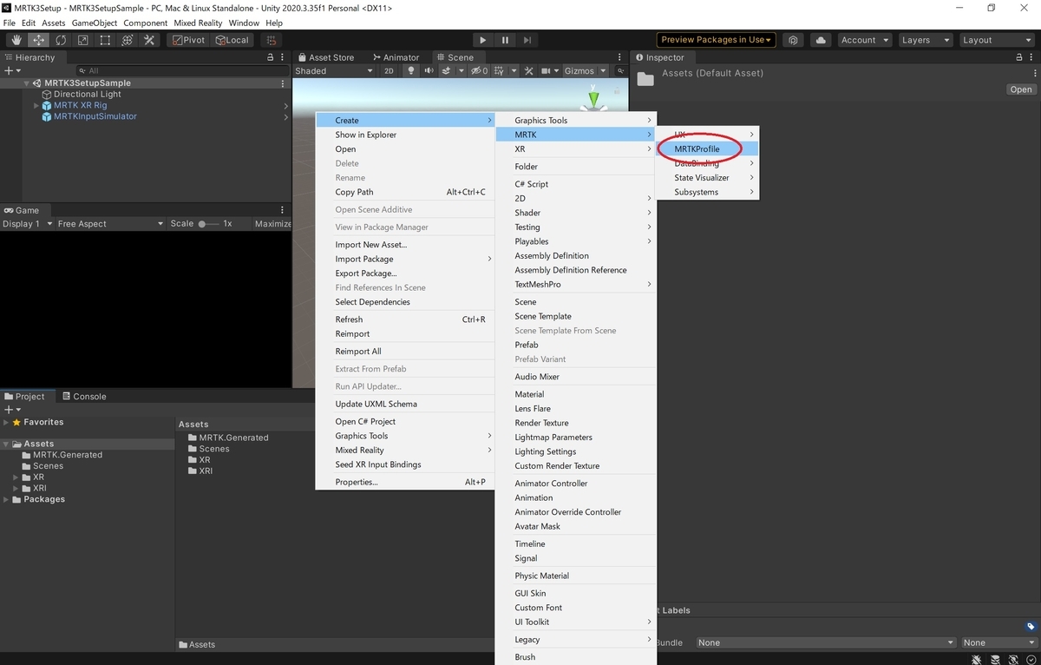Open Layout dropdown
This screenshot has height=665, width=1041.
click(x=996, y=40)
